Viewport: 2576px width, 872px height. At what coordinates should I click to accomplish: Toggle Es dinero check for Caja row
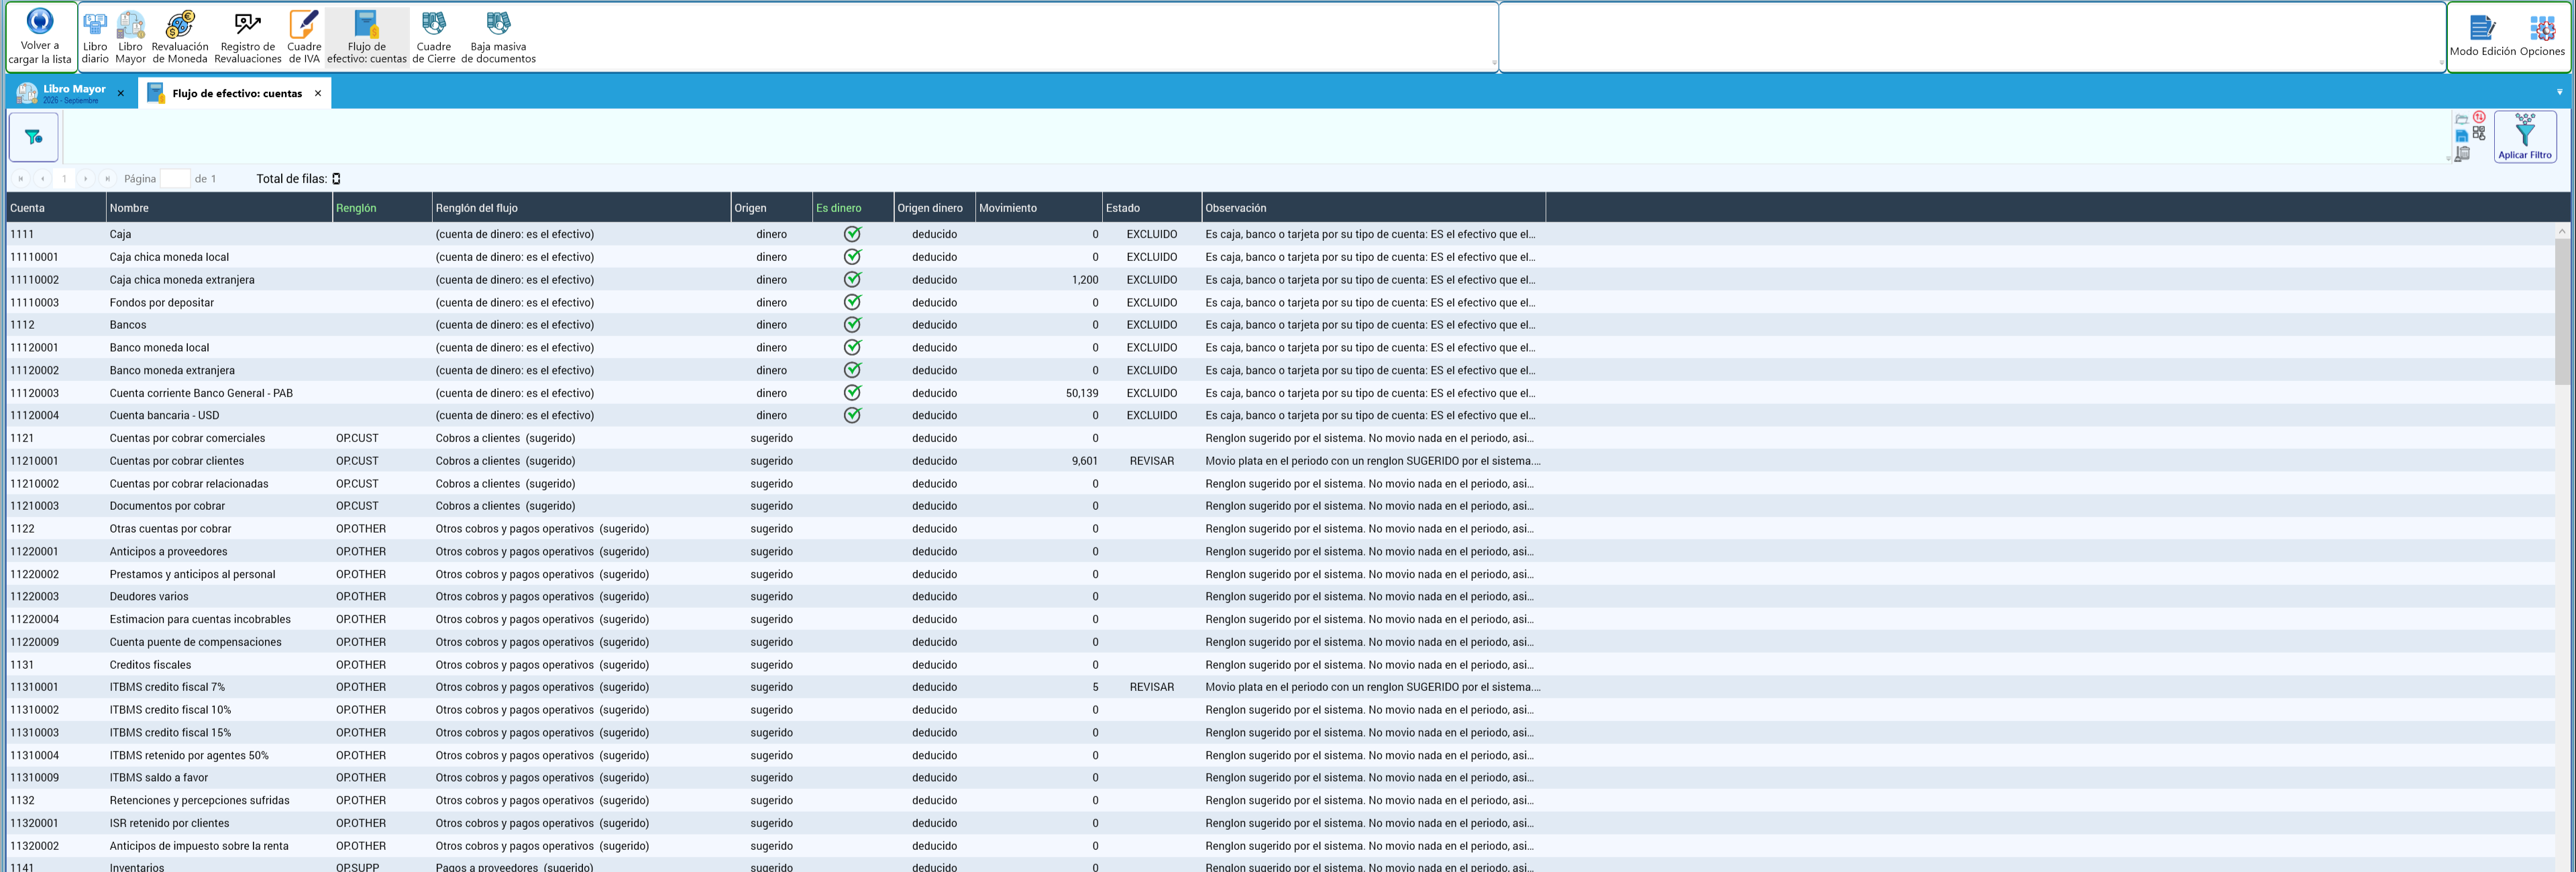coord(852,234)
